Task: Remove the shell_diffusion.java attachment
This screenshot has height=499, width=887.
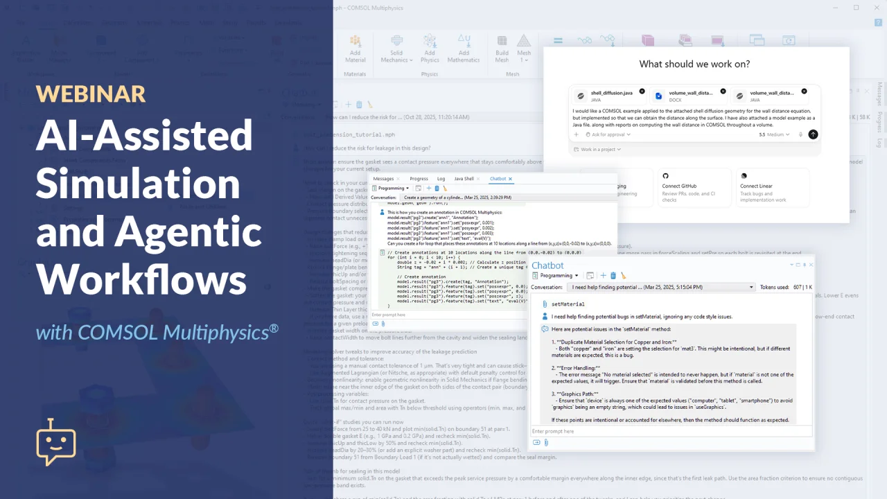Action: 642,91
